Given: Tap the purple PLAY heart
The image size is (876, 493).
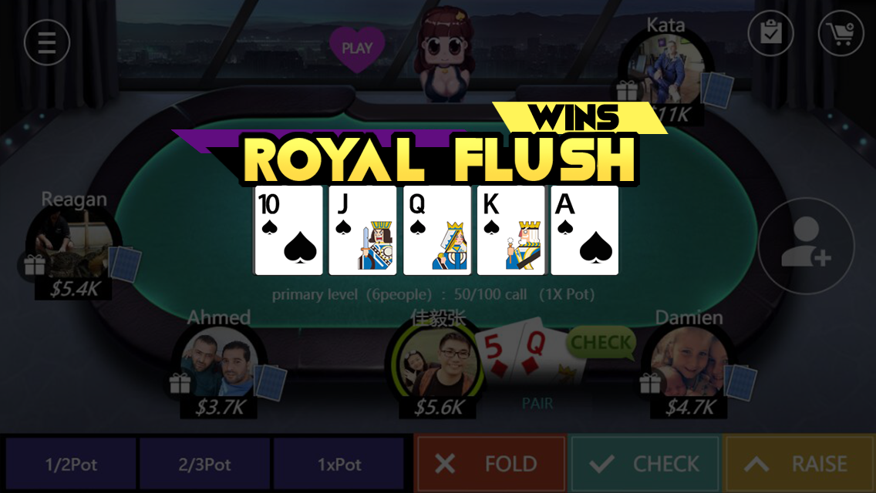Looking at the screenshot, I should pos(357,49).
